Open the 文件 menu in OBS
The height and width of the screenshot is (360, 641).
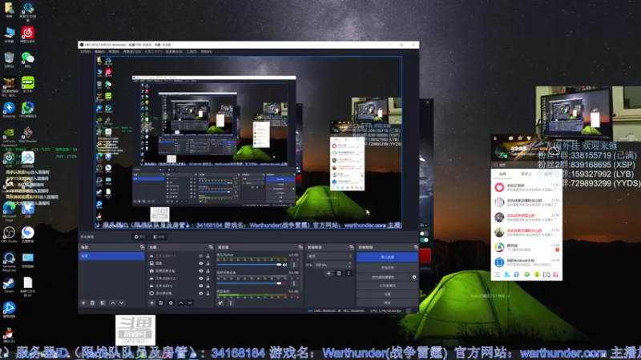coord(85,52)
